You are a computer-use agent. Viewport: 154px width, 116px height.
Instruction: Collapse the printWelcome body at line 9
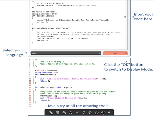point(33,77)
